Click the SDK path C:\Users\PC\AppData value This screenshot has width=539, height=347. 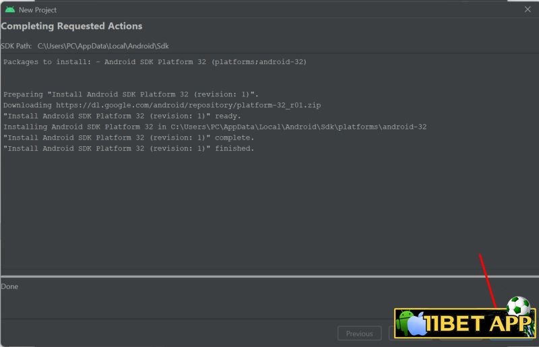(103, 46)
